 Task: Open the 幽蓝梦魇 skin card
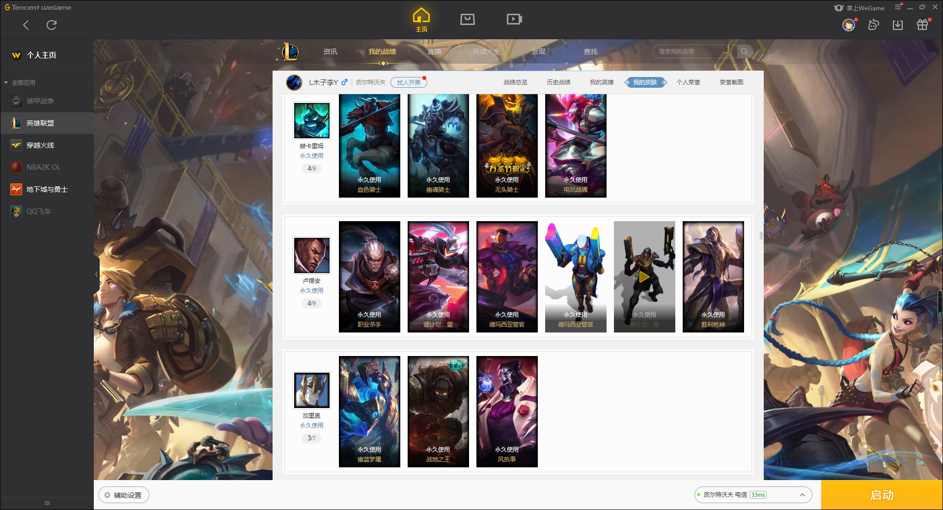369,411
